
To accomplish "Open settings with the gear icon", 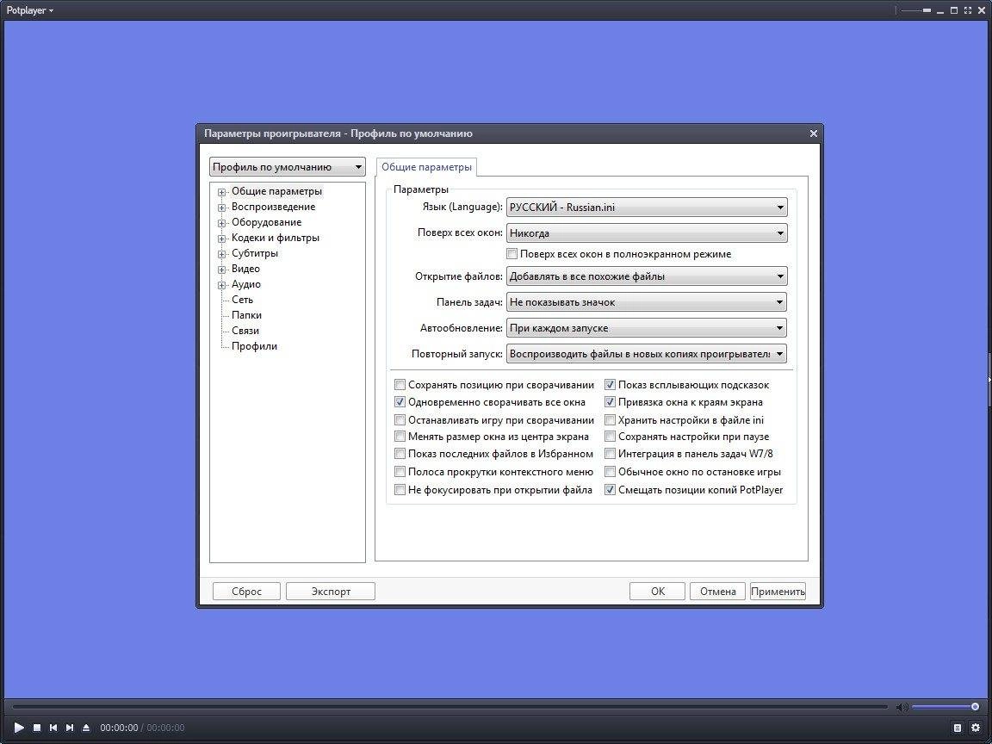I will coord(976,728).
